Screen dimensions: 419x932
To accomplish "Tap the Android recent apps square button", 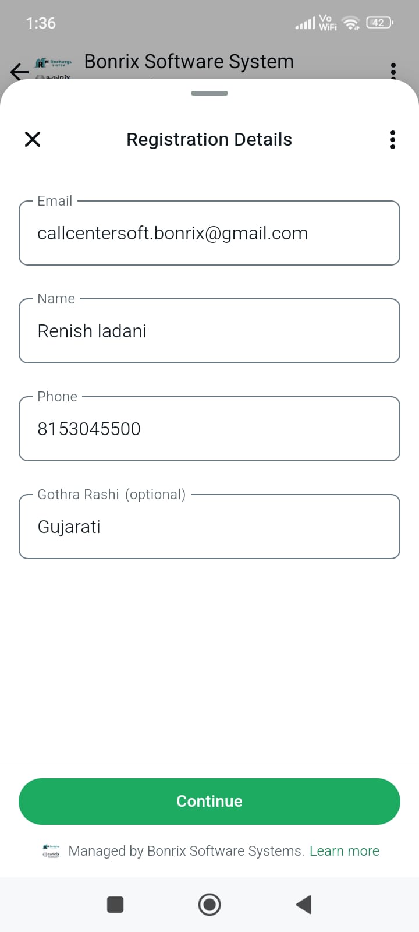I will click(115, 905).
